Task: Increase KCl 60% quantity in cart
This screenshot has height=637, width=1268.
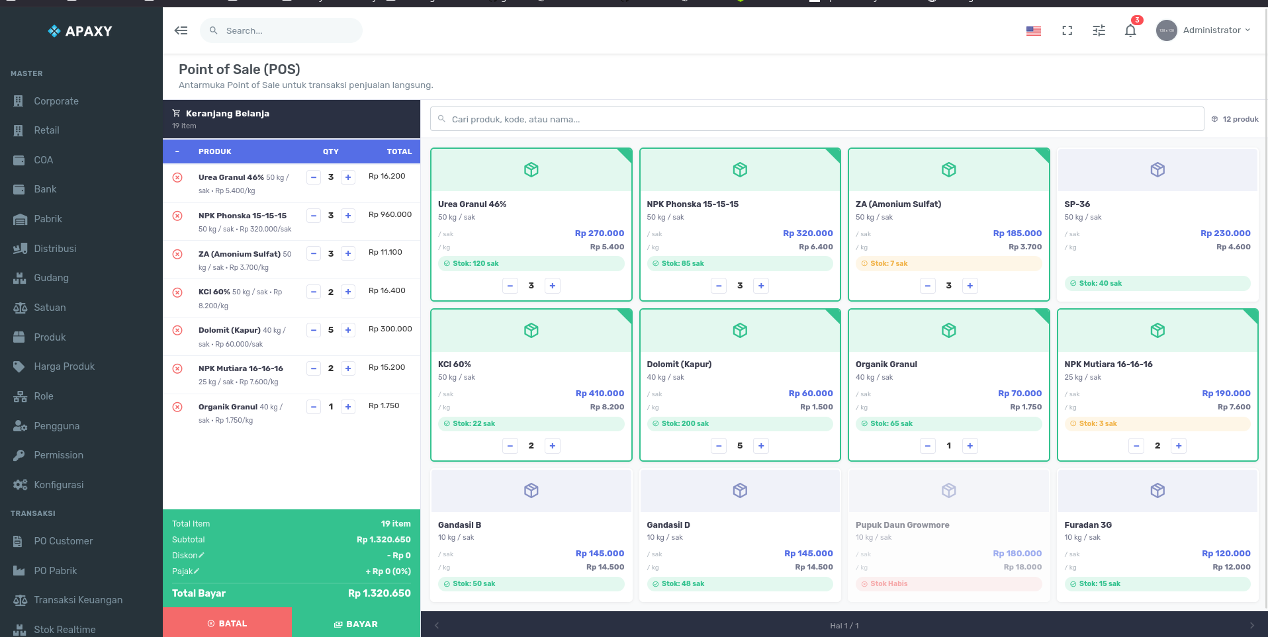Action: pyautogui.click(x=348, y=292)
